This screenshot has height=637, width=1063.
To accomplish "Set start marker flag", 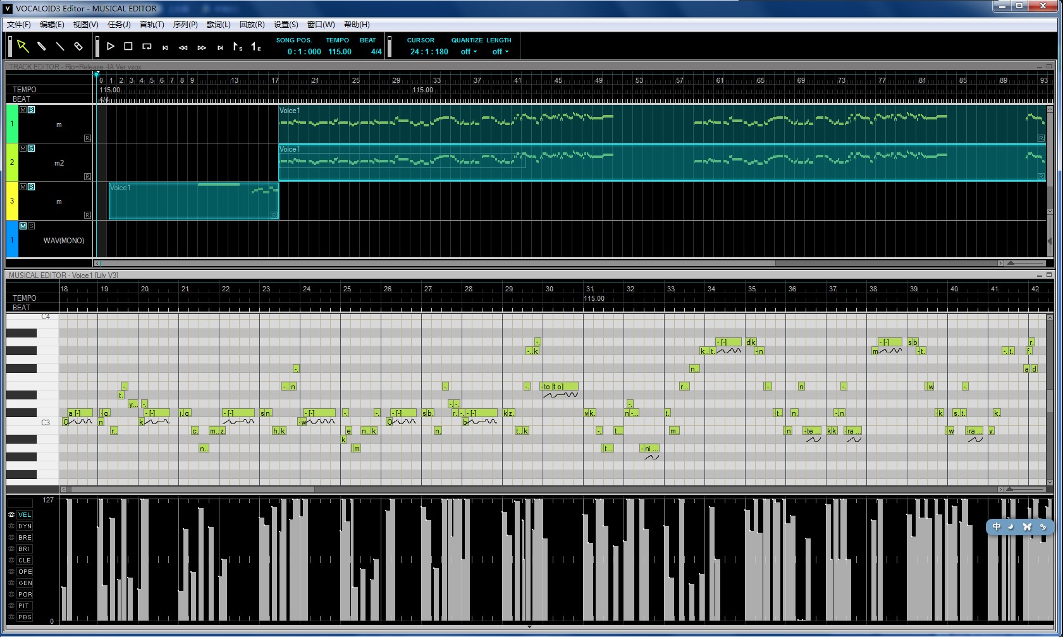I will [238, 46].
